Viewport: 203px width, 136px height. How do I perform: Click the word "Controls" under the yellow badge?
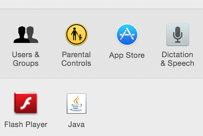click(76, 63)
